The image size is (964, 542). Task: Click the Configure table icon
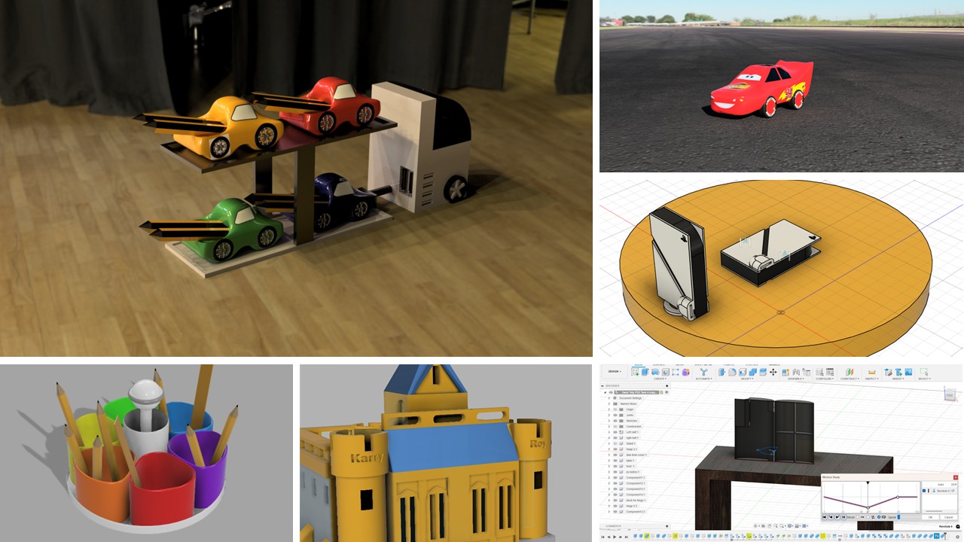click(829, 372)
